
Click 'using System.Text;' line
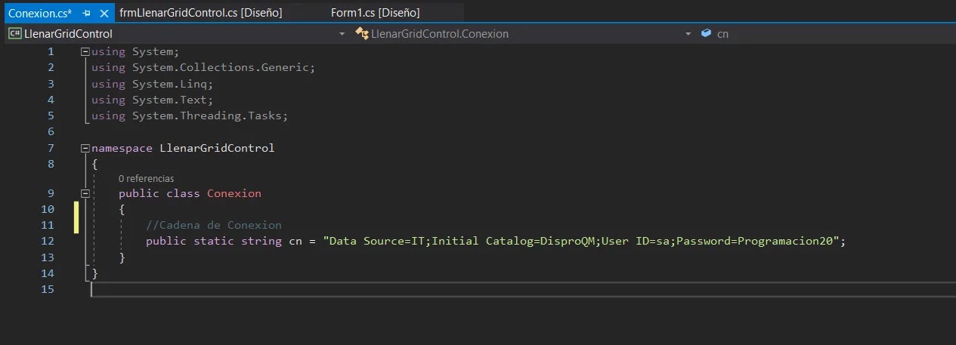[152, 100]
